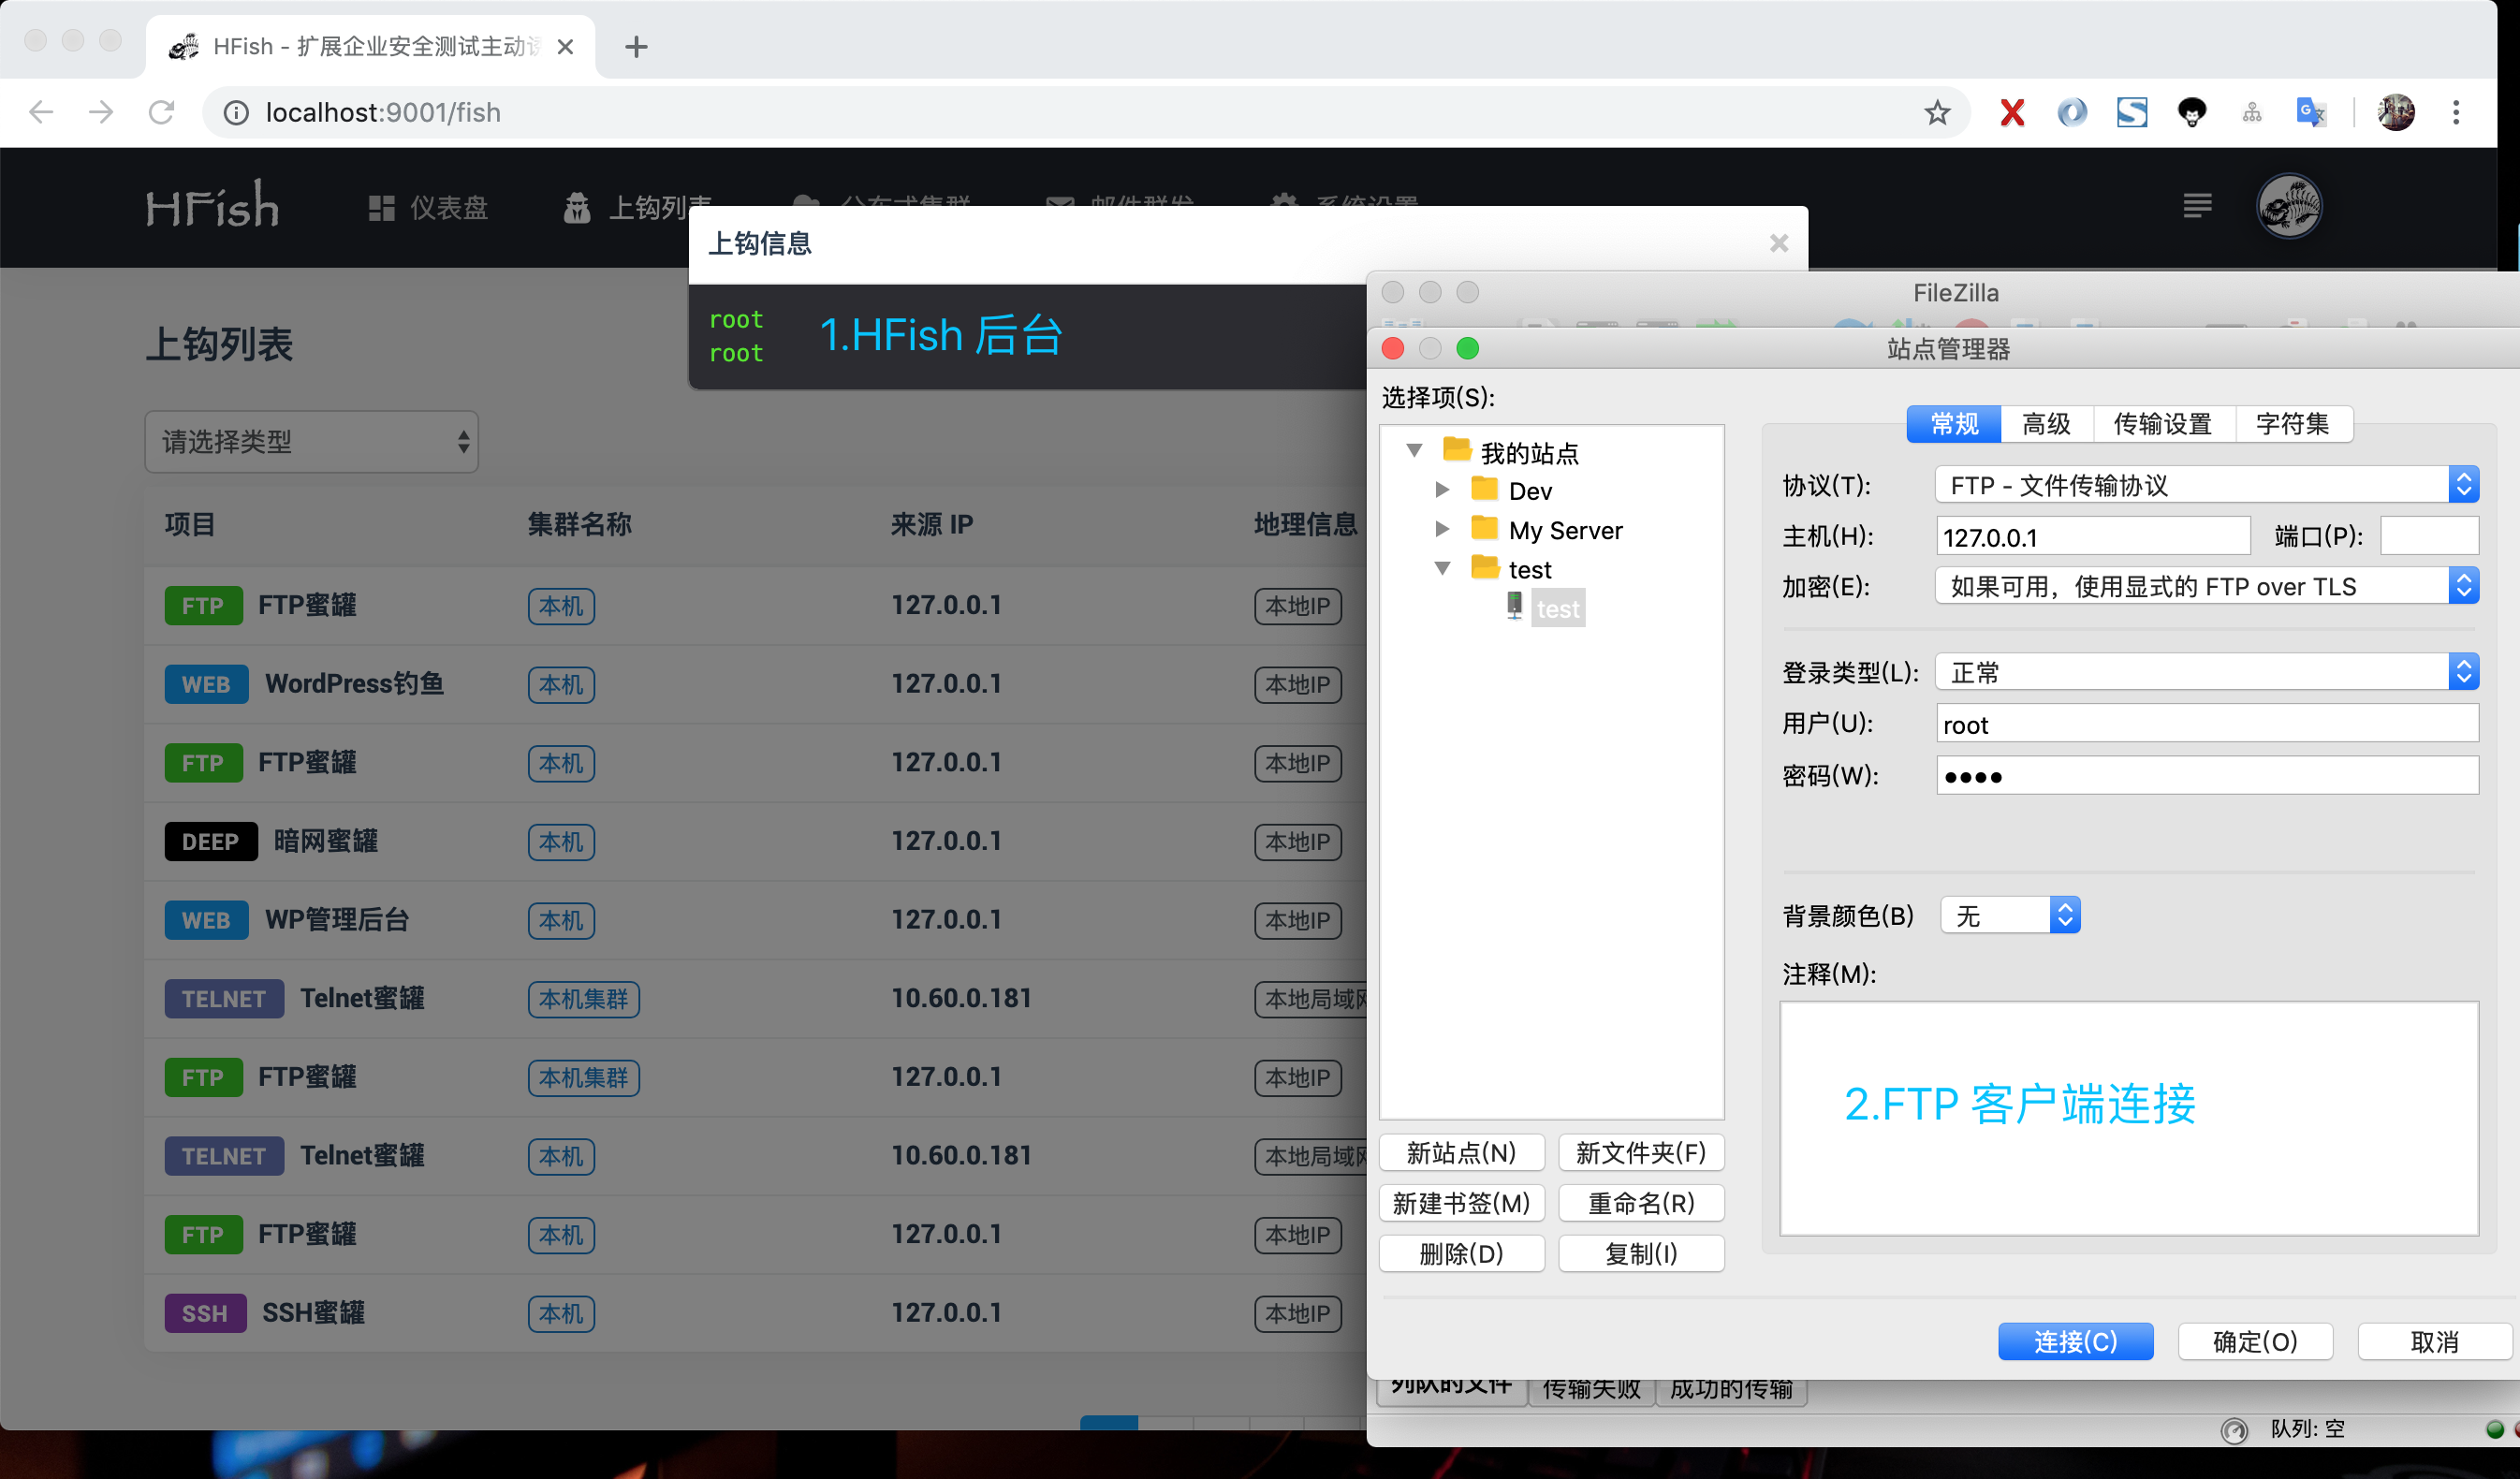The image size is (2520, 1479).
Task: Click the red X extension icon
Action: 2012,112
